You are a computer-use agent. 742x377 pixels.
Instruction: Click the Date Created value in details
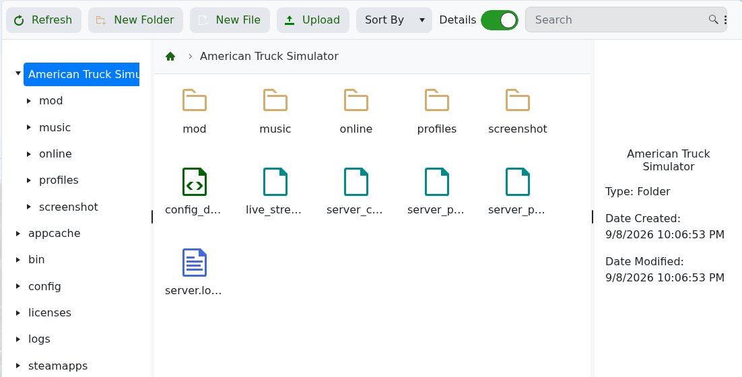coord(665,235)
